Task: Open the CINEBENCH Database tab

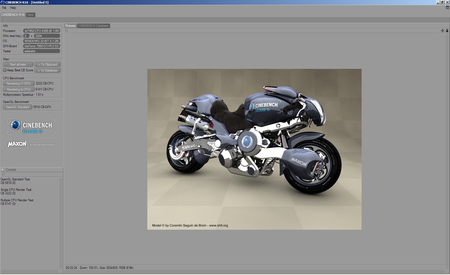Action: [x=93, y=26]
